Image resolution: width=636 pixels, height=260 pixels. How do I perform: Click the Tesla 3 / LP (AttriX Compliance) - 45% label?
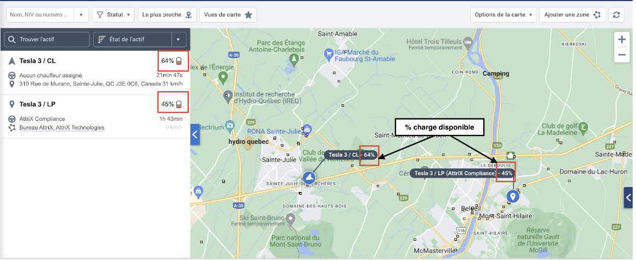click(461, 173)
